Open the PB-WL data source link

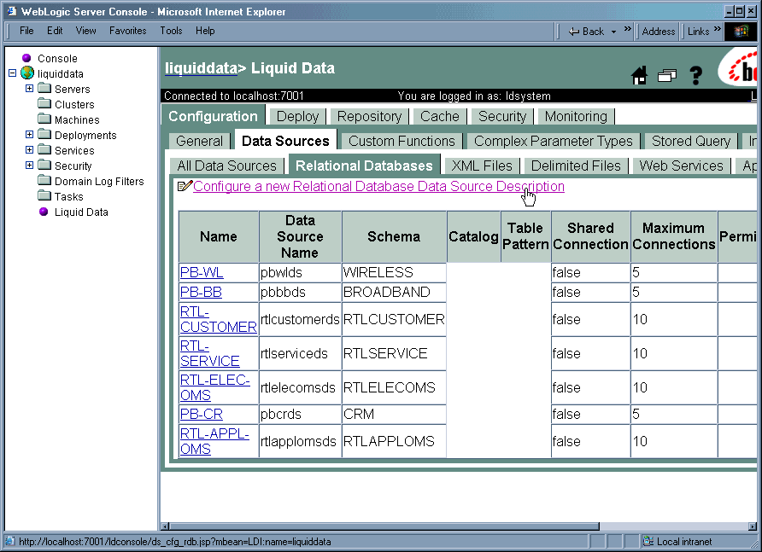(202, 272)
